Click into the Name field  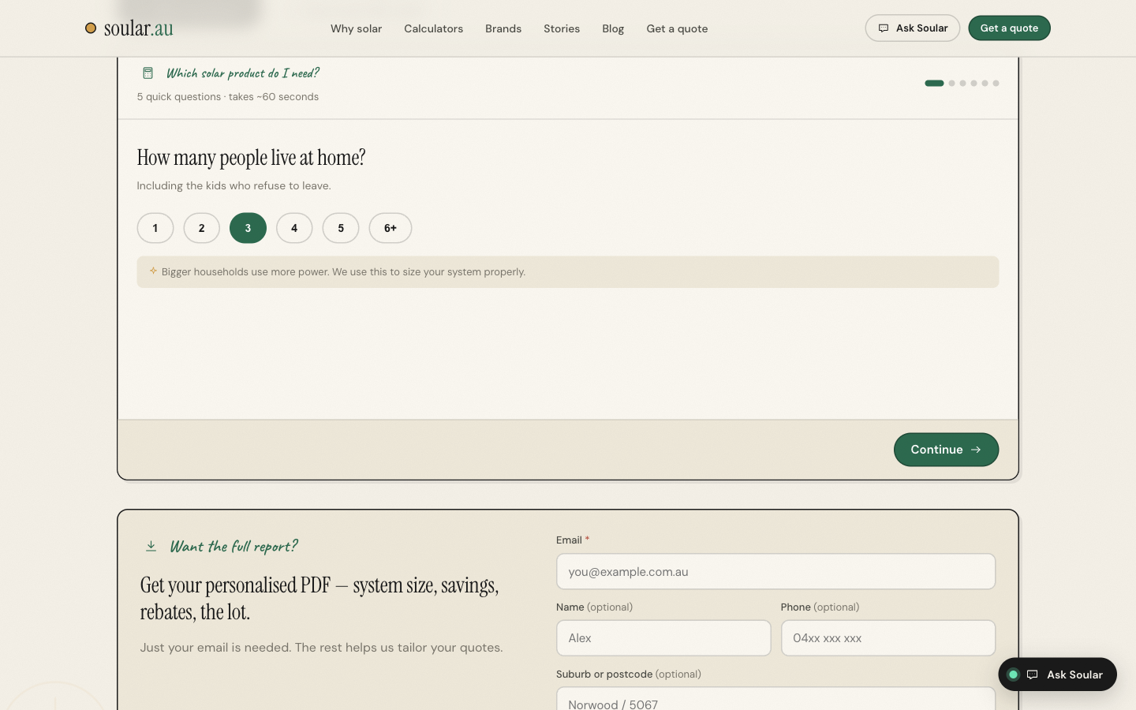[x=663, y=637]
